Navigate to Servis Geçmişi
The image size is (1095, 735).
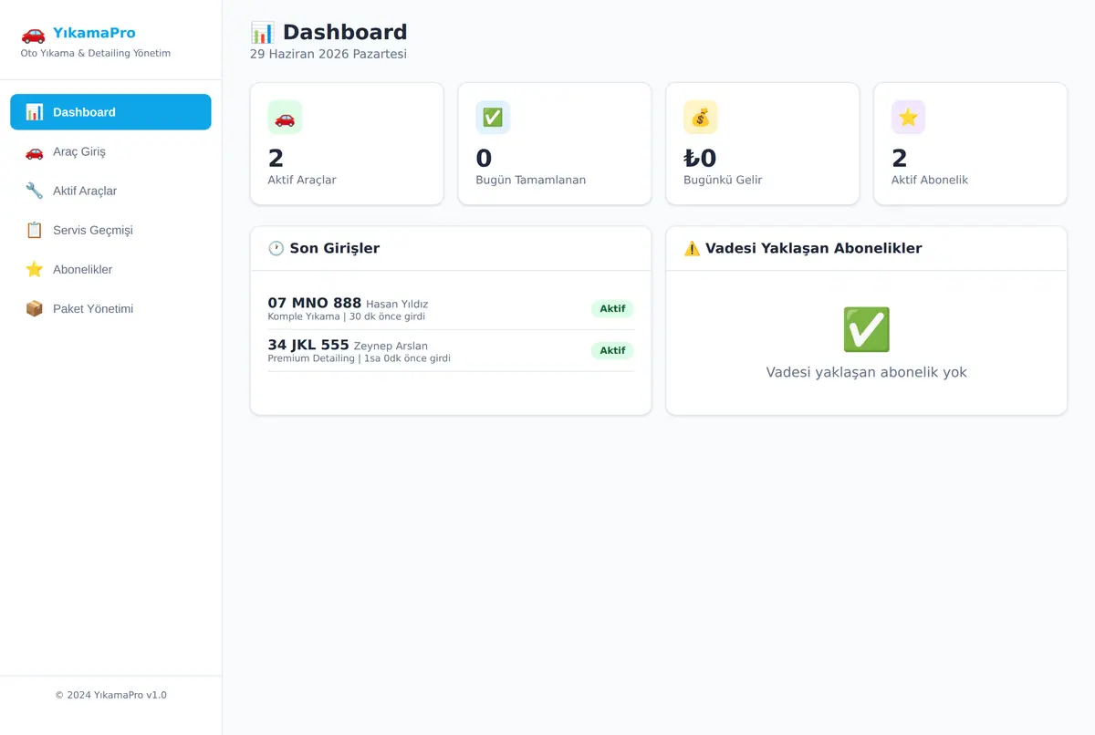110,230
